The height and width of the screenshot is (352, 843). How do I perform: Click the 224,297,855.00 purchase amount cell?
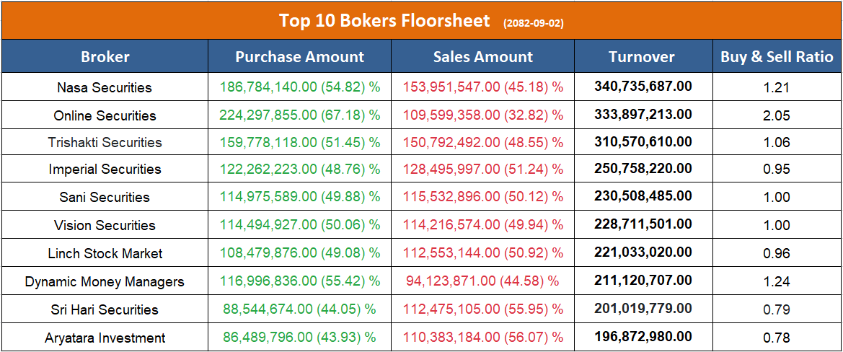tap(300, 115)
